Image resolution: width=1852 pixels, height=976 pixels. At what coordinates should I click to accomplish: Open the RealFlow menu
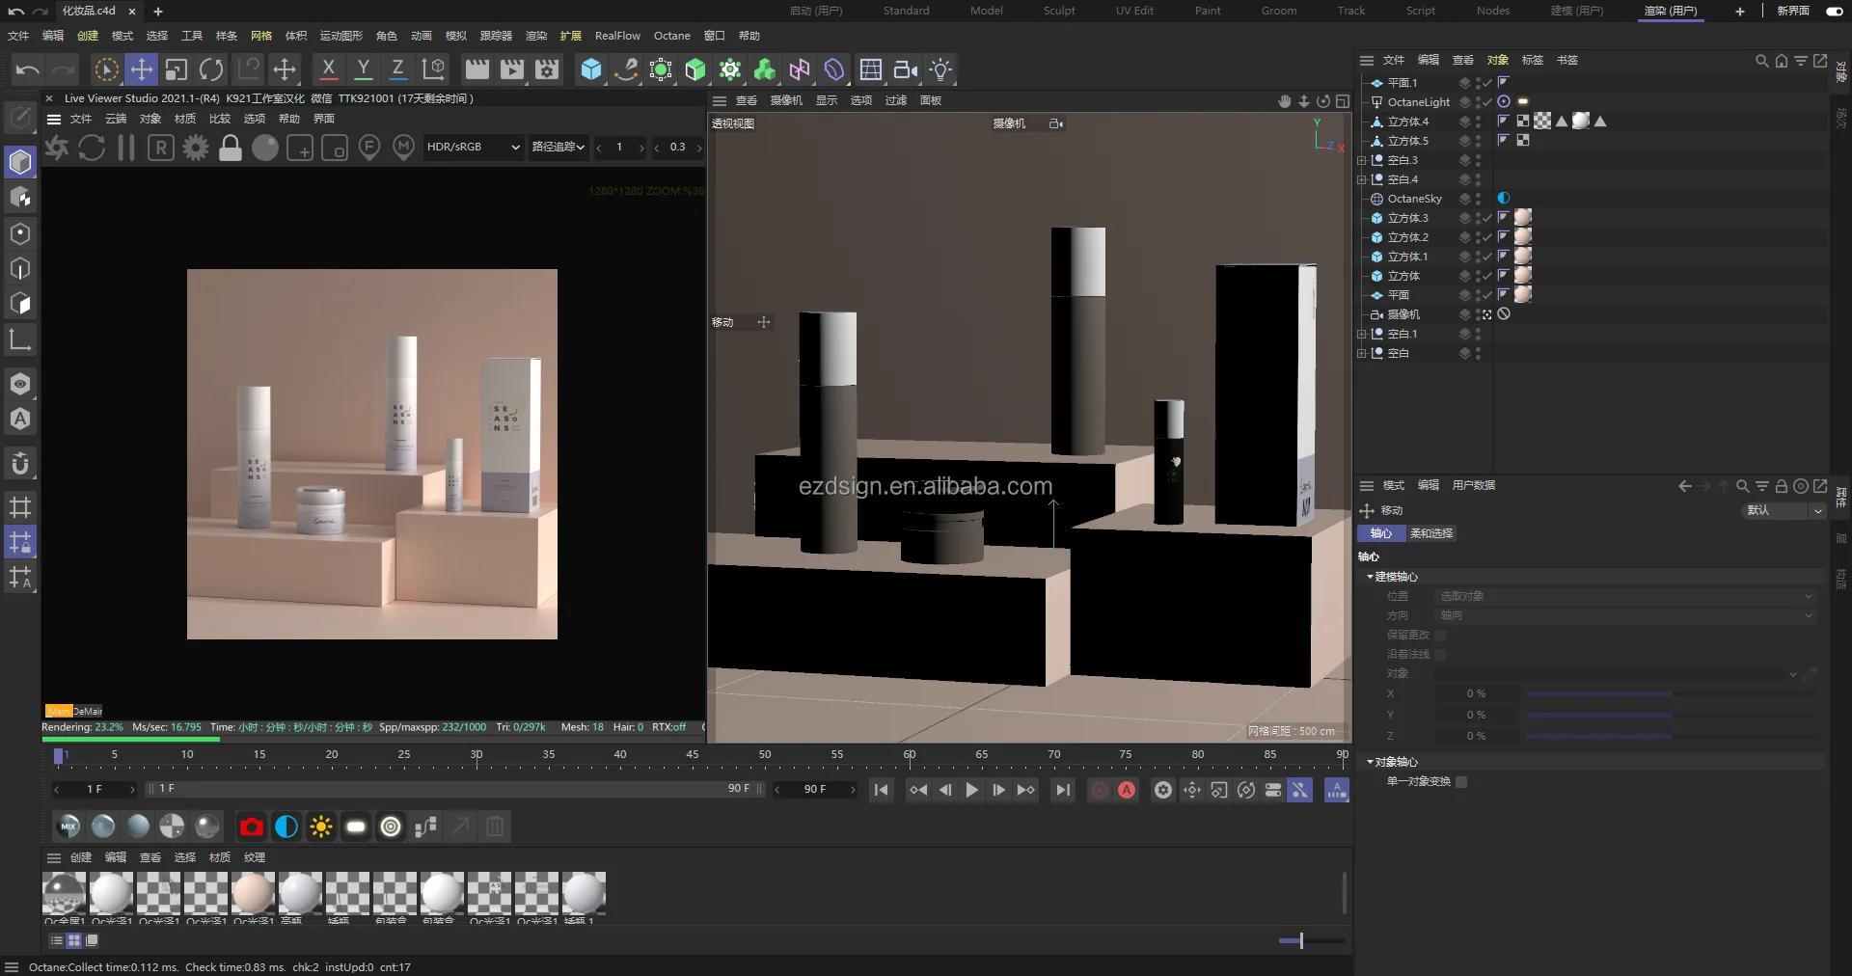(x=617, y=36)
